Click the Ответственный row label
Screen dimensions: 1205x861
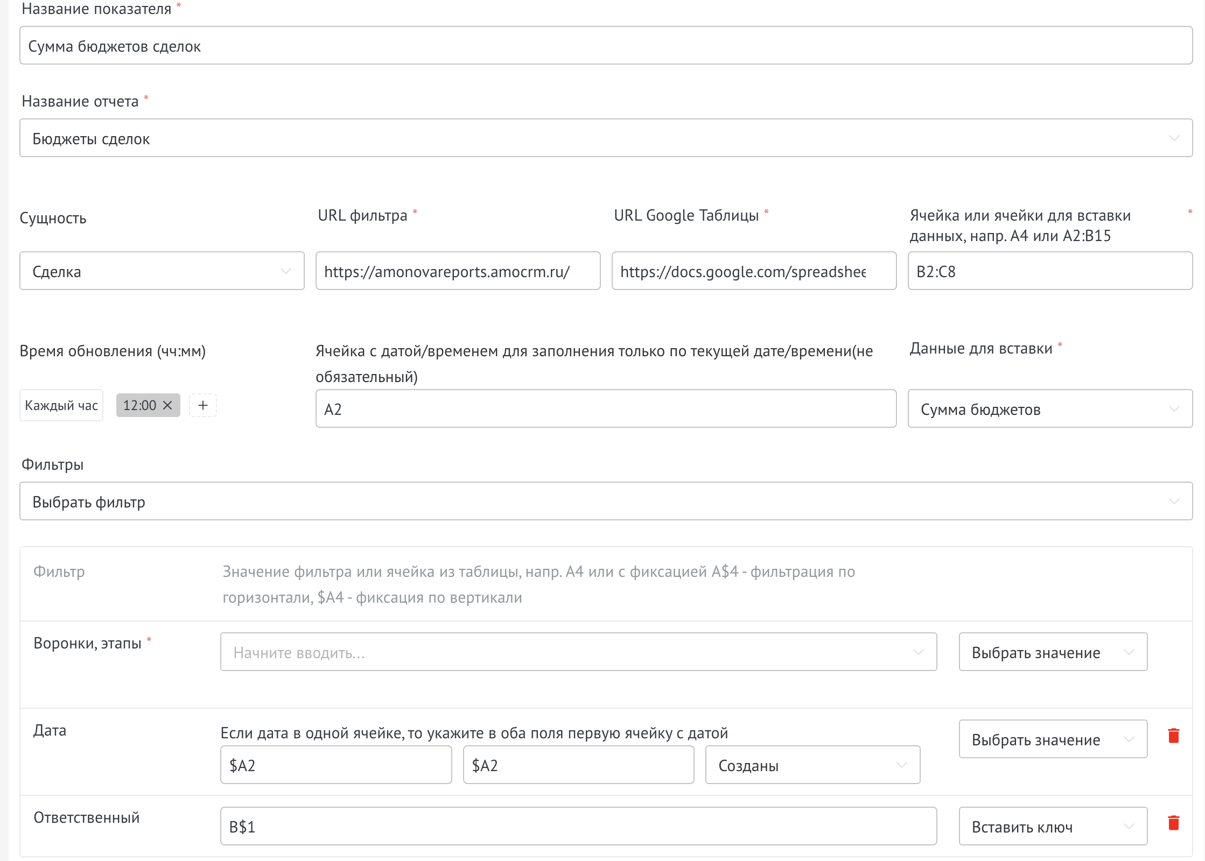click(87, 818)
